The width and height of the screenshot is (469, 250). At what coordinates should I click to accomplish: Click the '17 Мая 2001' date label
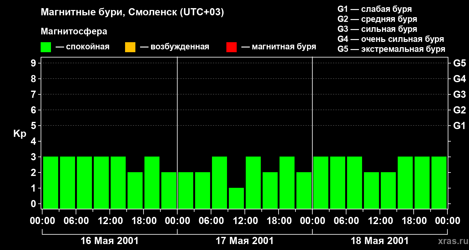pos(245,241)
